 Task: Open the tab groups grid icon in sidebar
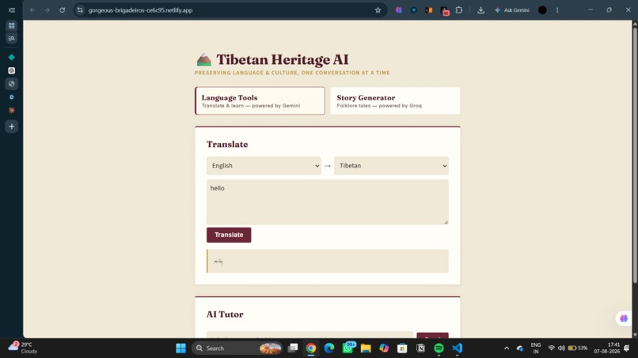click(x=11, y=25)
